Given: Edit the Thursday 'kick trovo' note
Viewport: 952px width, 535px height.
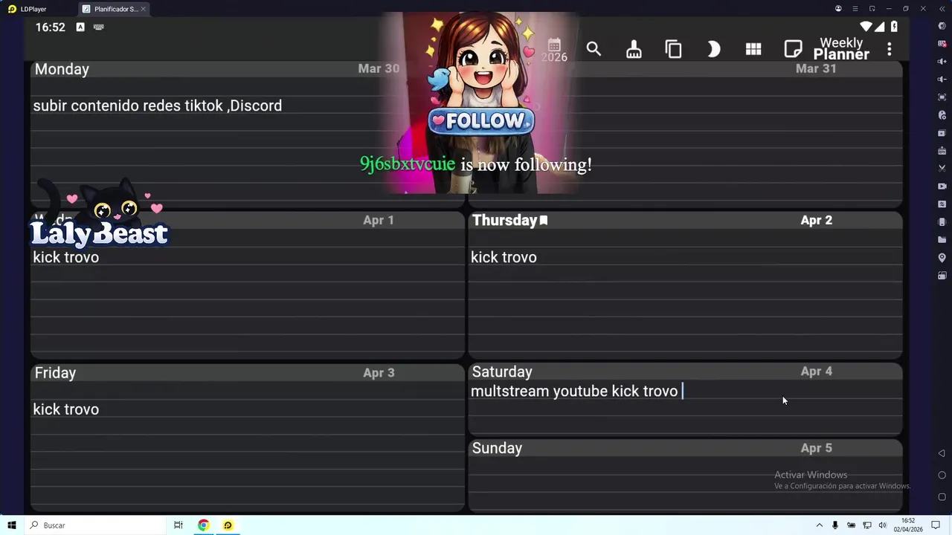Looking at the screenshot, I should 504,257.
